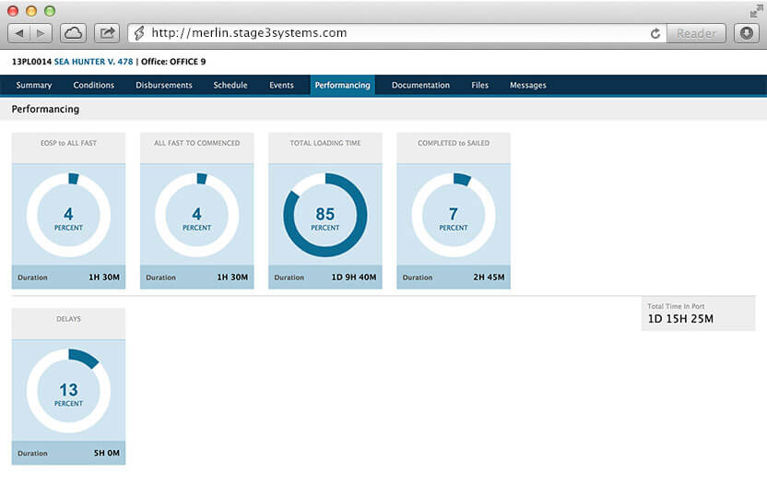Screen dimensions: 767x484
Task: Click the browser forward arrow button
Action: [42, 33]
